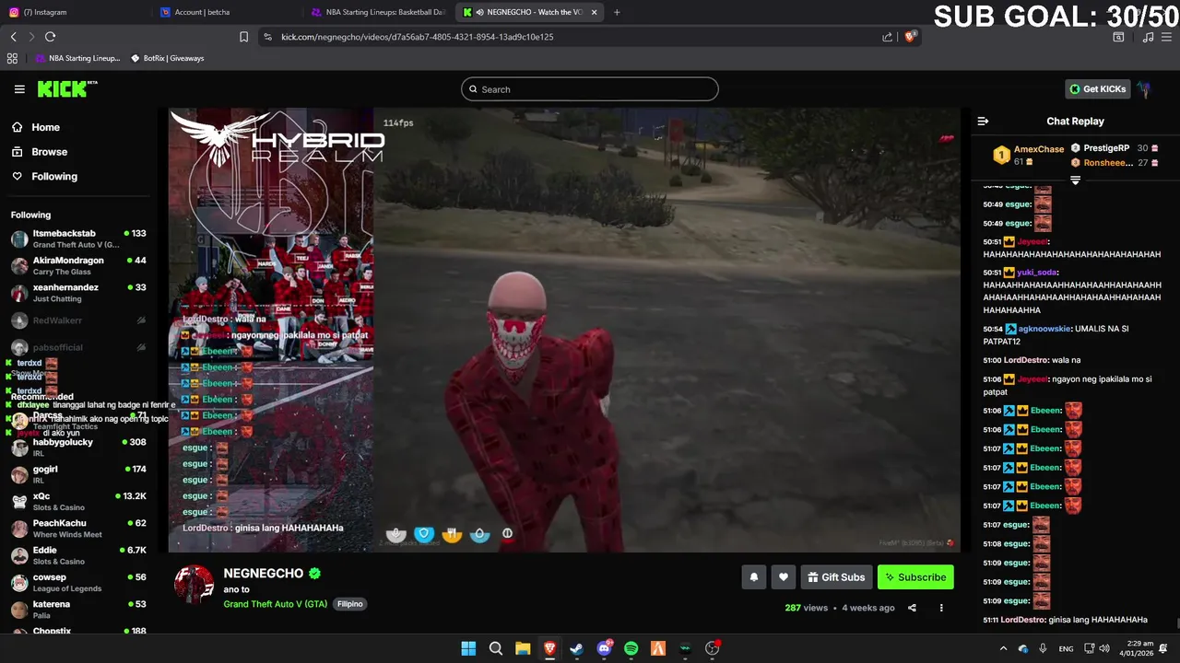The height and width of the screenshot is (663, 1180).
Task: Turn on notifications bell for NEGNEGCHO
Action: click(x=754, y=577)
